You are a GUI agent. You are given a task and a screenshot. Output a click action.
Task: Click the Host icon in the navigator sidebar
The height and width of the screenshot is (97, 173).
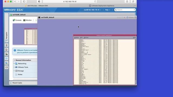6,45
